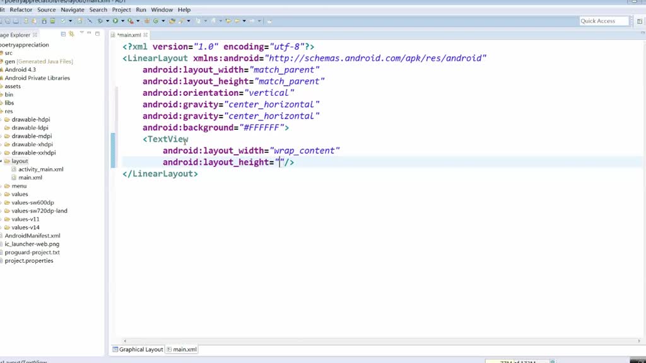This screenshot has width=646, height=363.
Task: Open the External Tools dropdown arrow
Action: coord(138,21)
